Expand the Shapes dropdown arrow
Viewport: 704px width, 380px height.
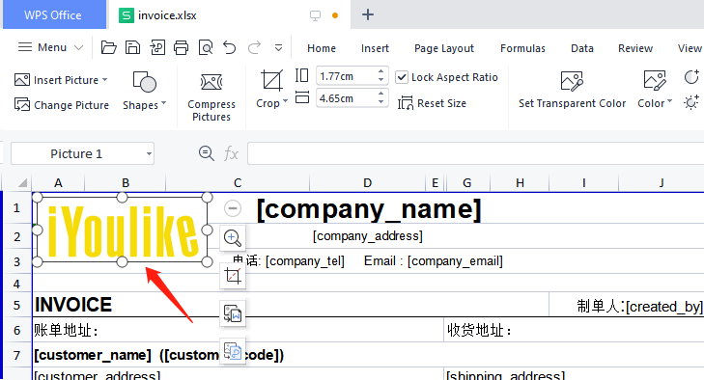(x=163, y=103)
